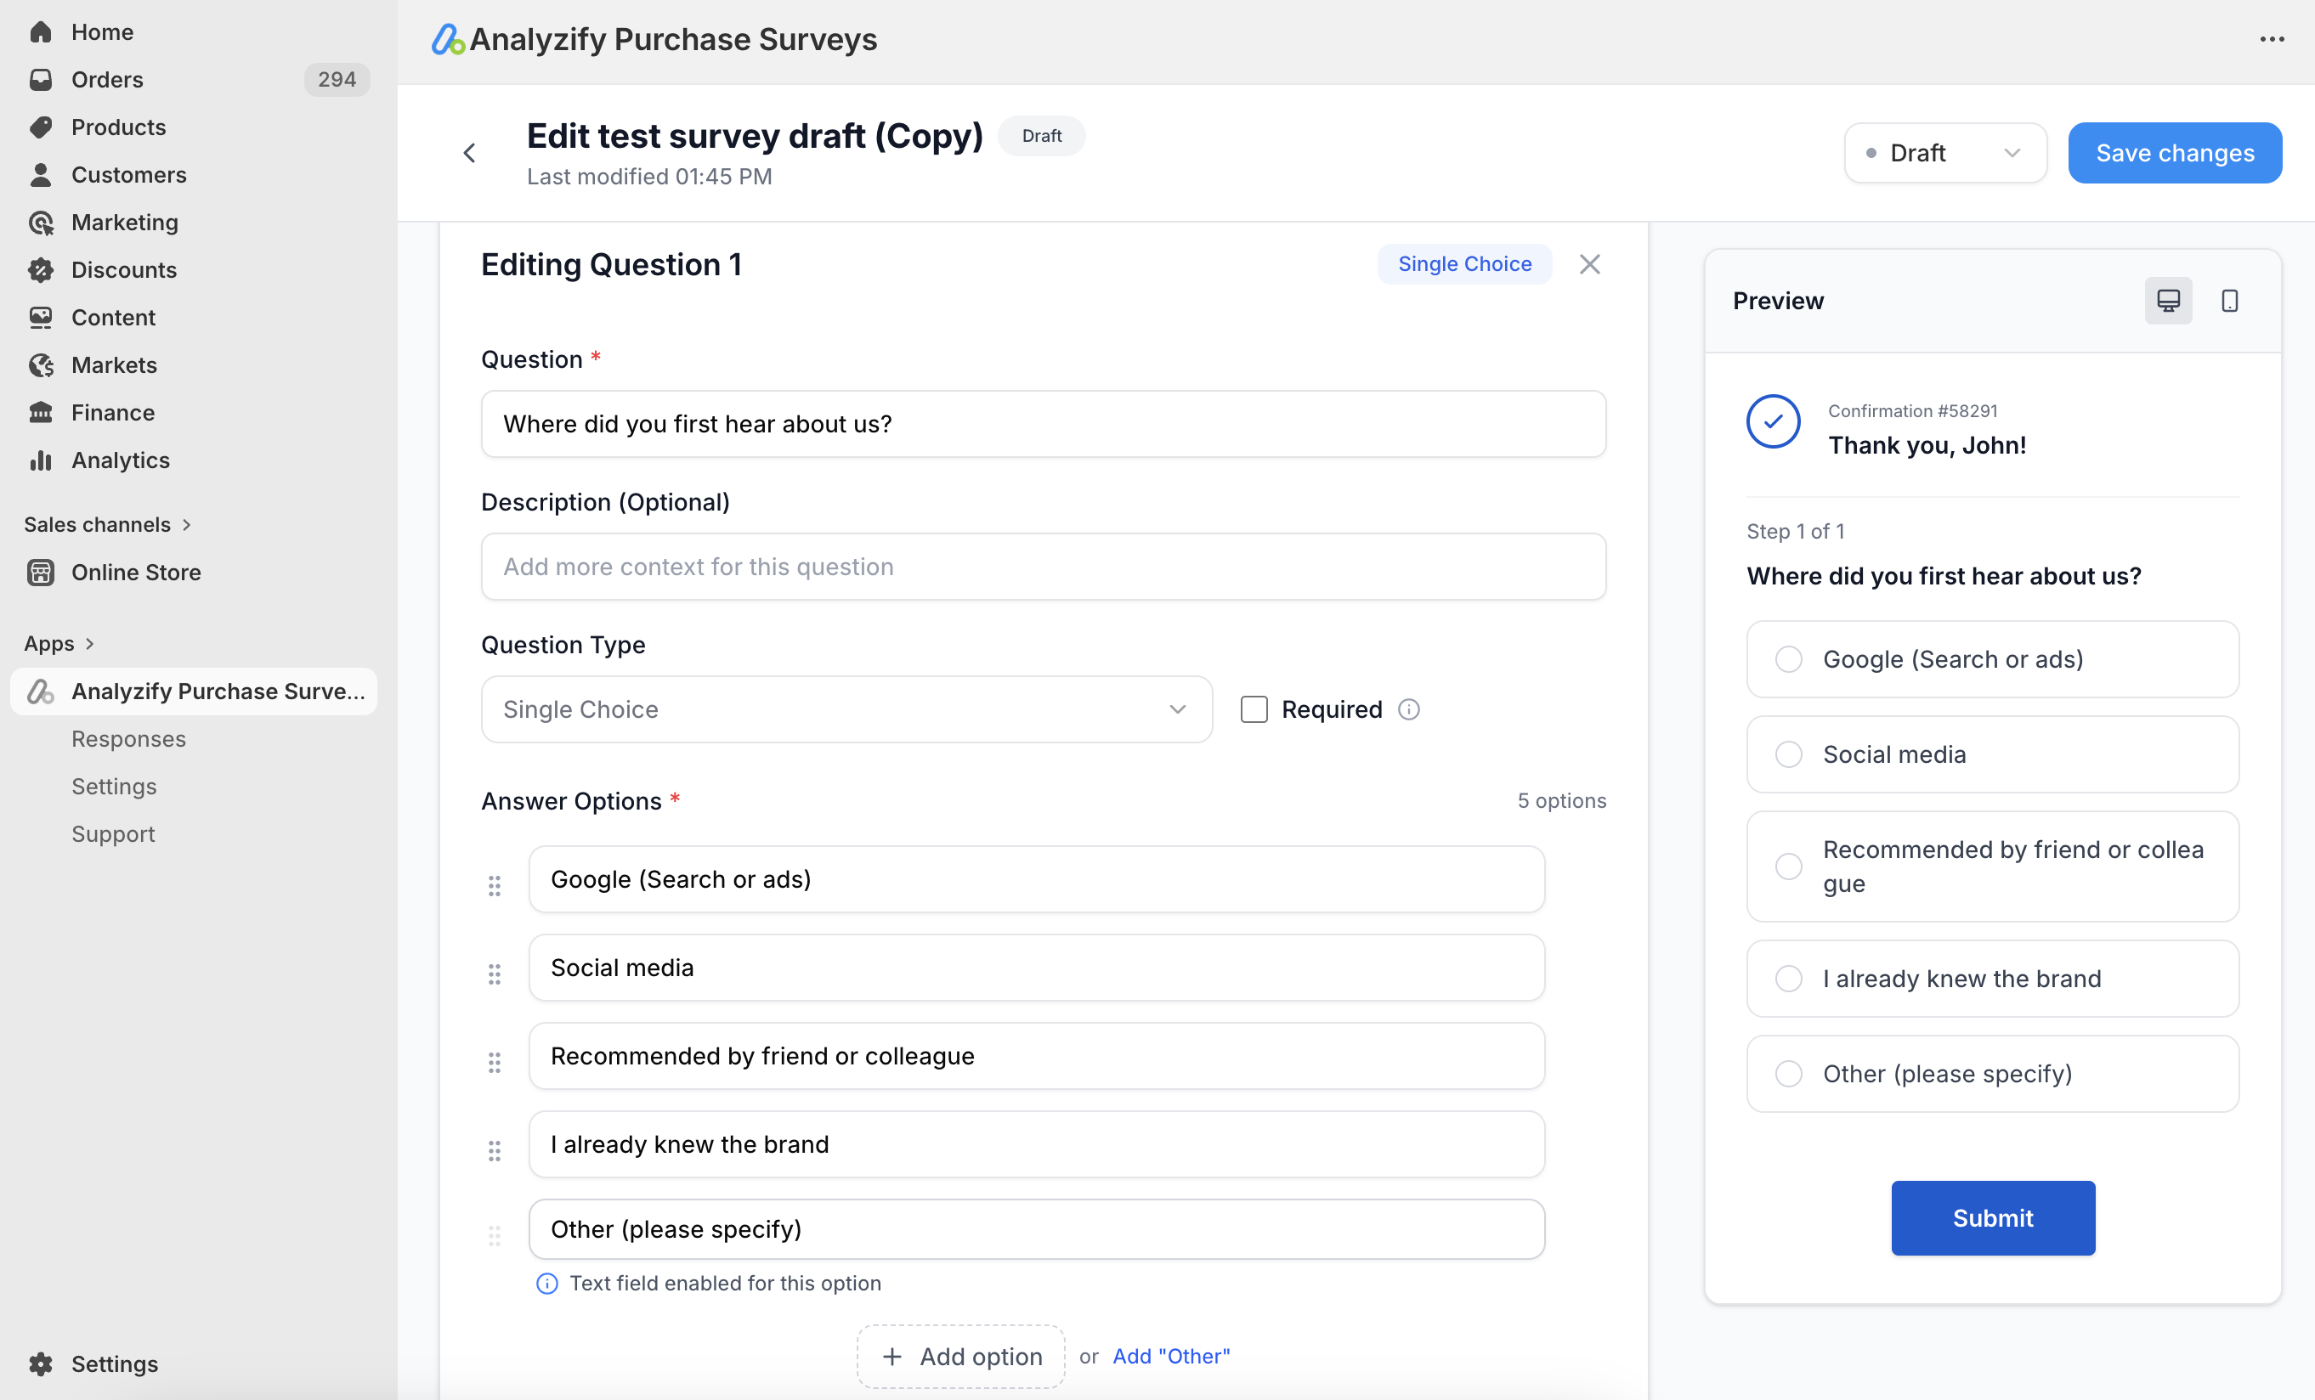The image size is (2315, 1400).
Task: Click the Save changes button
Action: point(2174,152)
